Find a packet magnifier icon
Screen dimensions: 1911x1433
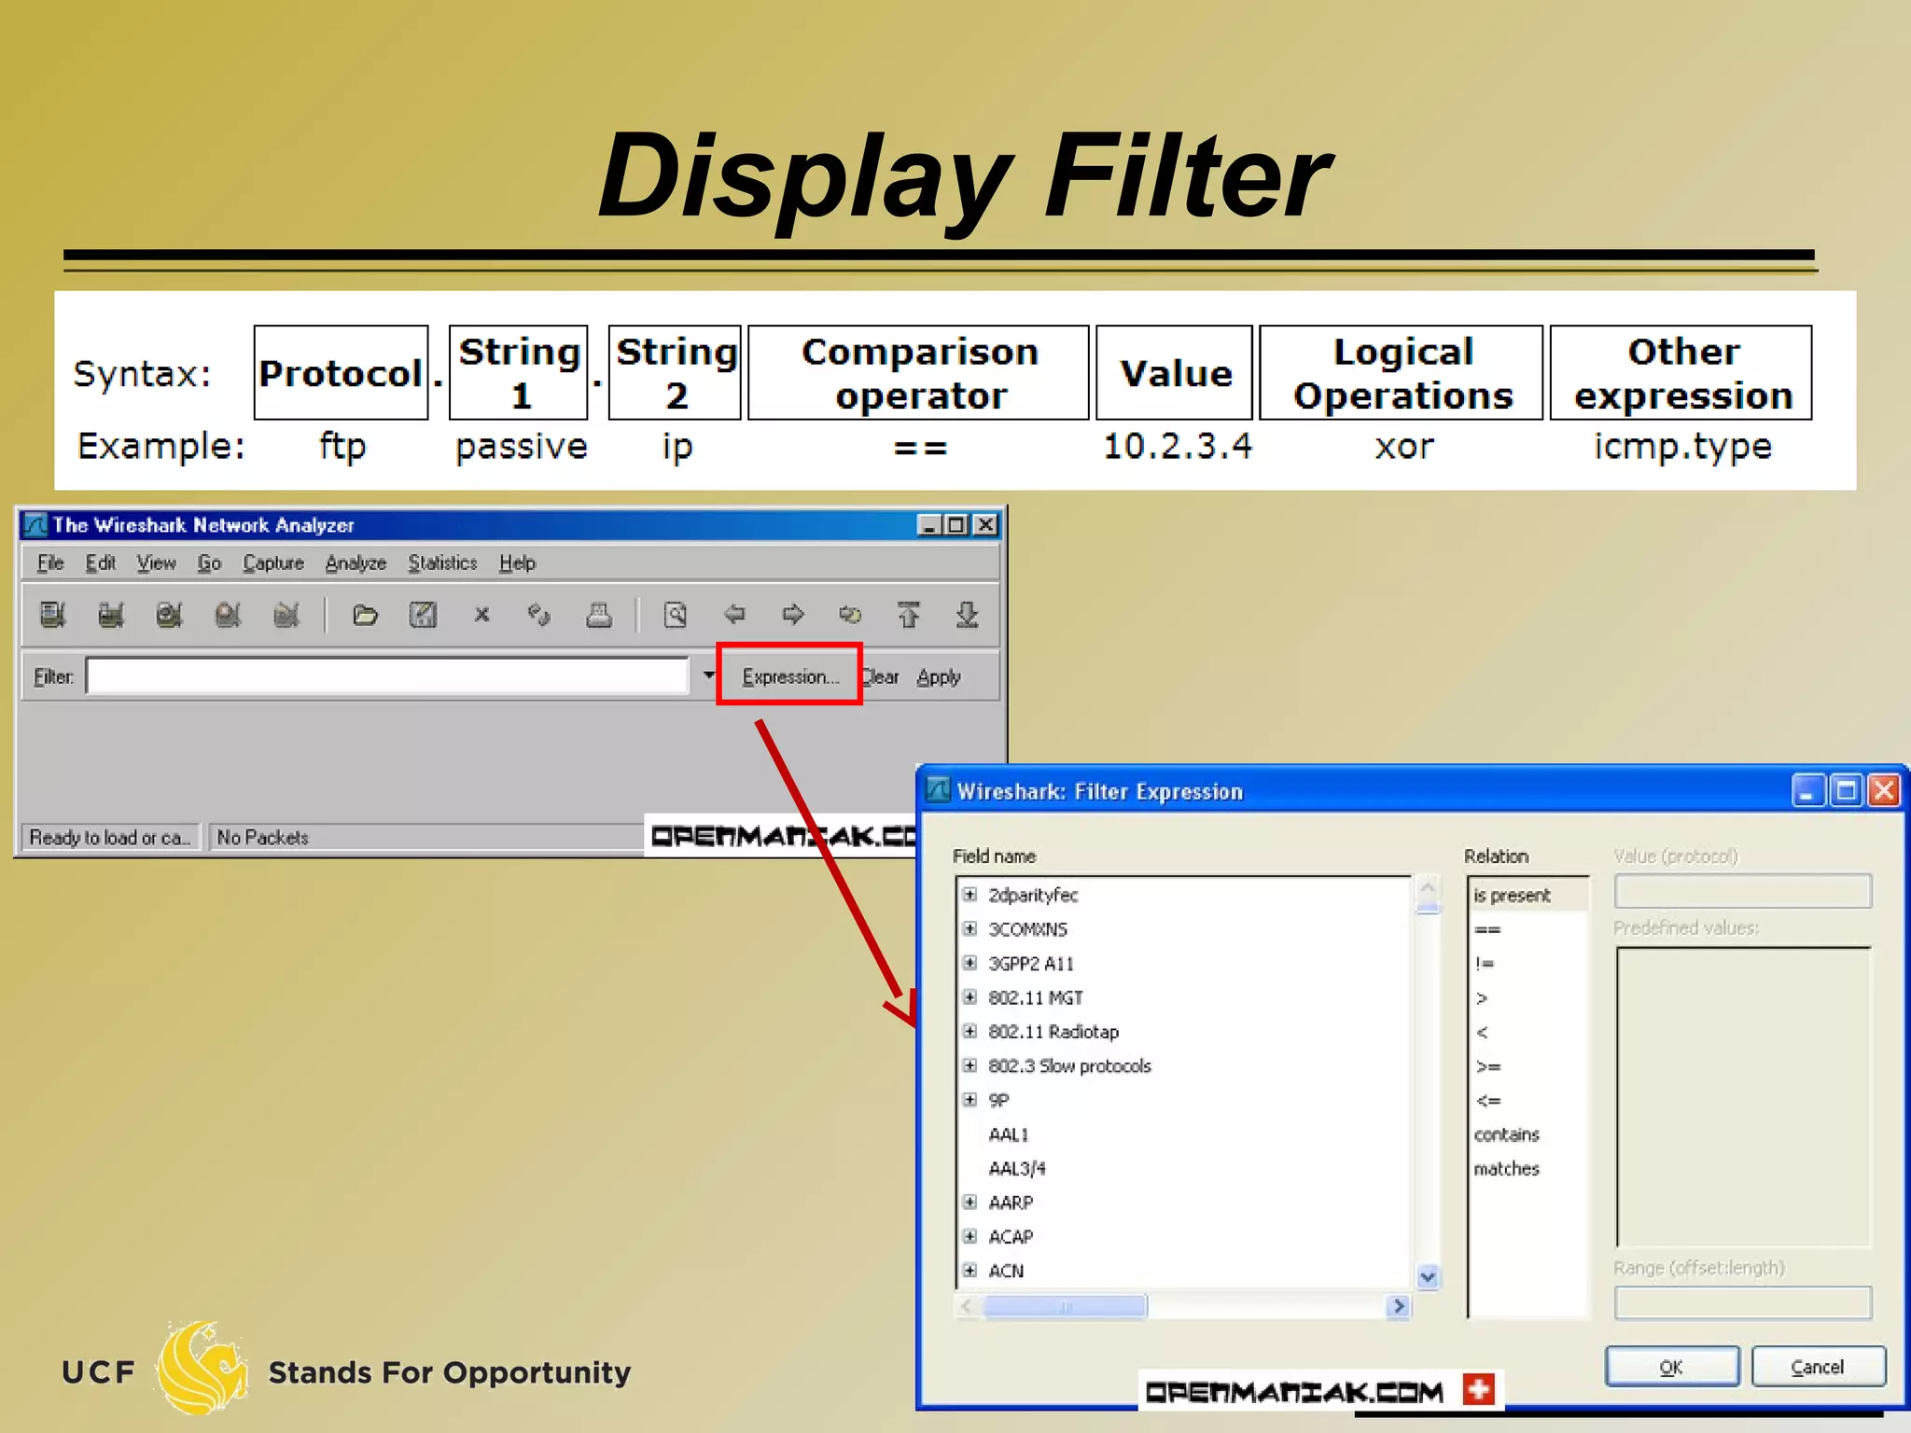click(676, 615)
